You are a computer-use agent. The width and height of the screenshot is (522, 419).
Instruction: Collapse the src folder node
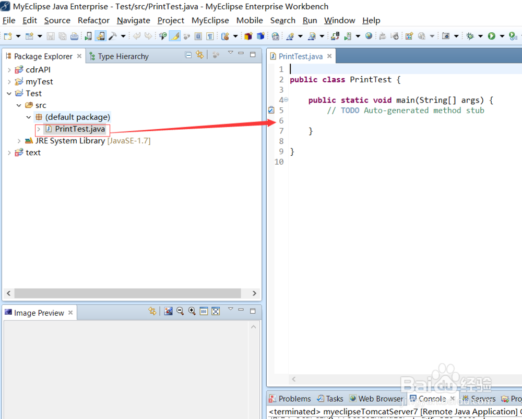click(x=19, y=105)
